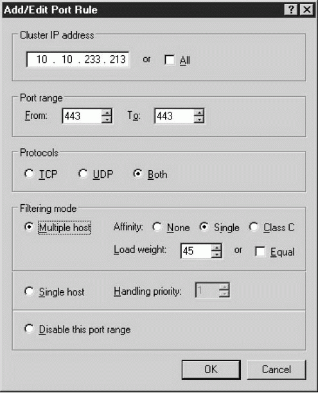Image resolution: width=318 pixels, height=393 pixels.
Task: Check the All cluster IP checkbox
Action: pyautogui.click(x=170, y=60)
